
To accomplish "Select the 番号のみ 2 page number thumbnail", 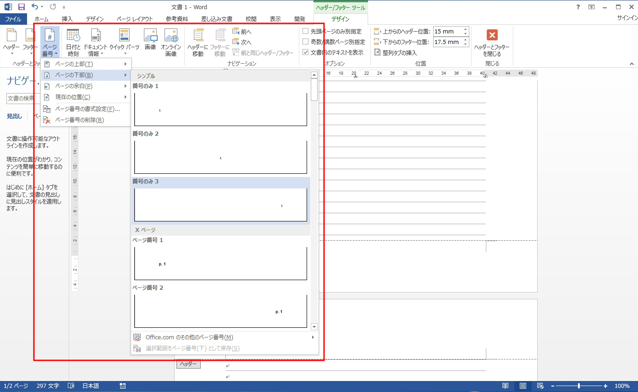I will 220,157.
